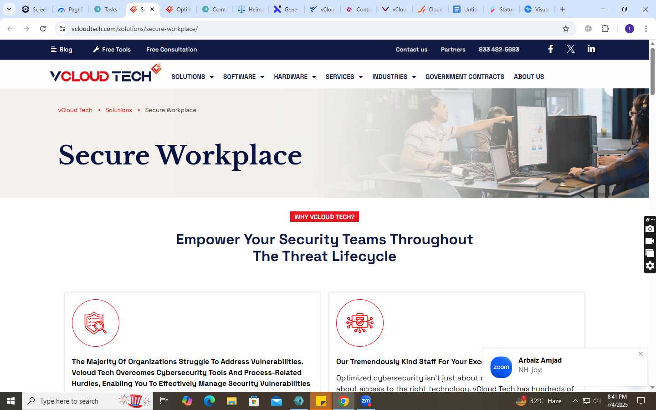This screenshot has width=656, height=410.
Task: Click Free Consultation link
Action: tap(172, 49)
